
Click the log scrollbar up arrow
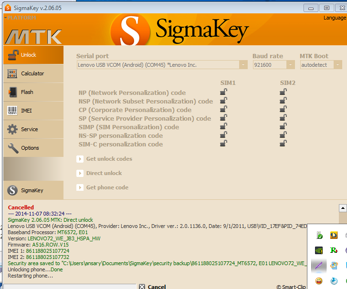click(343, 208)
